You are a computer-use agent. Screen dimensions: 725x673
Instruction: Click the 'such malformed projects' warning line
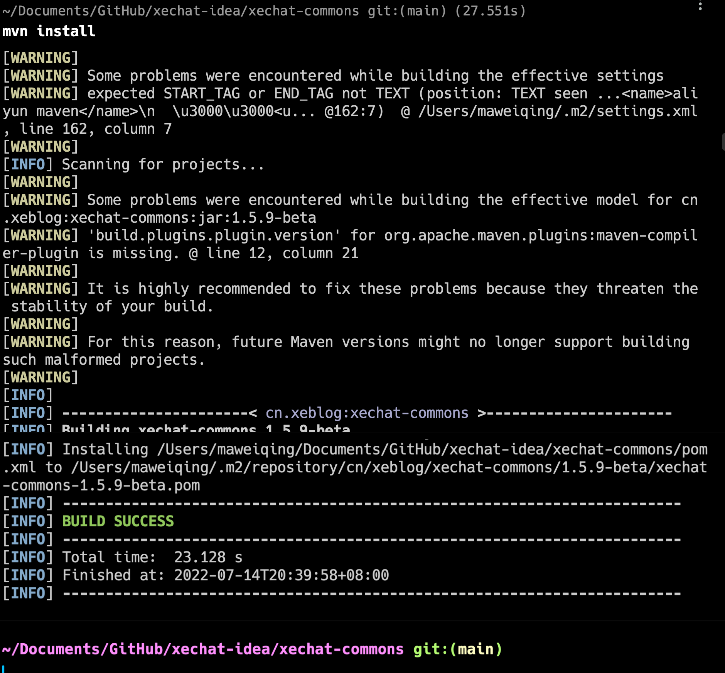pyautogui.click(x=104, y=360)
